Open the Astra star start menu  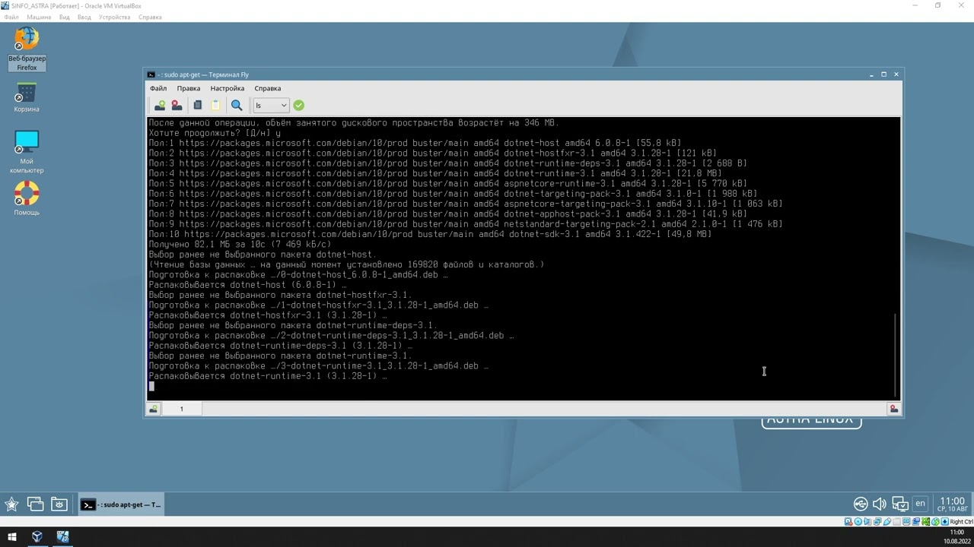click(11, 504)
